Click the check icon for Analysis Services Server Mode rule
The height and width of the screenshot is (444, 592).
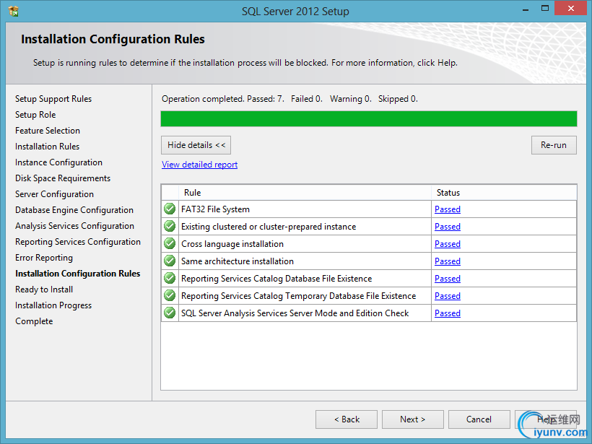(x=170, y=313)
